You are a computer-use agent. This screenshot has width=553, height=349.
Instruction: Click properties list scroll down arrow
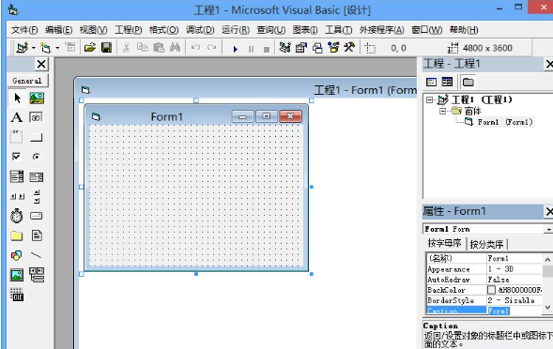547,307
